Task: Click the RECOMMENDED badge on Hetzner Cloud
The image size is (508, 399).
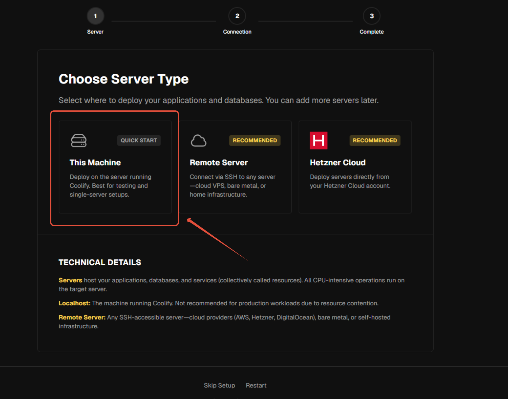Action: point(375,140)
